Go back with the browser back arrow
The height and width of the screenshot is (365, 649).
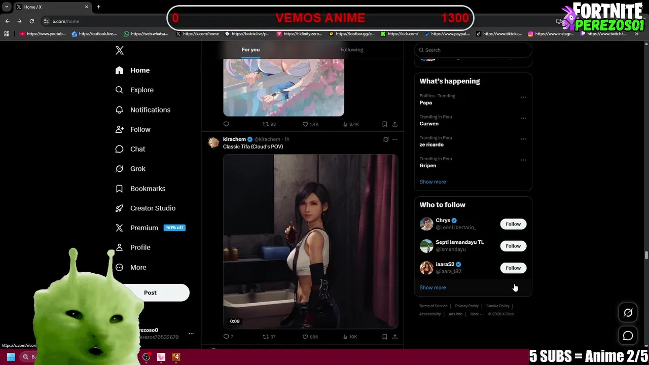7,21
